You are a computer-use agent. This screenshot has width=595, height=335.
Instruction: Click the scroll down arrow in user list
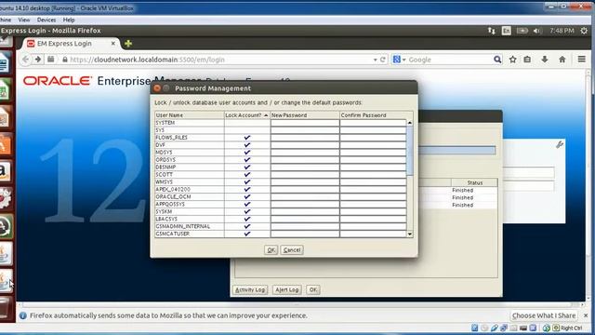410,234
